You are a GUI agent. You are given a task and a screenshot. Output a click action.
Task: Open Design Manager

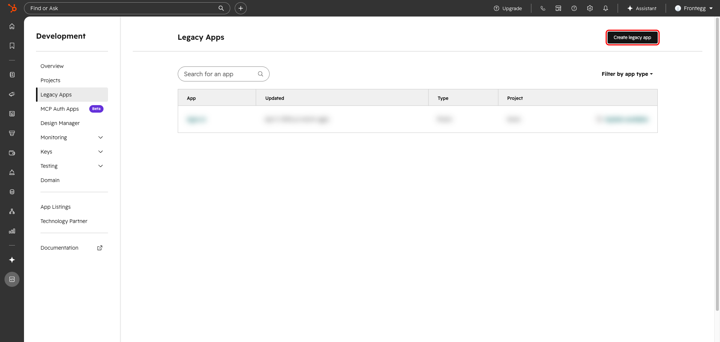[x=60, y=123]
